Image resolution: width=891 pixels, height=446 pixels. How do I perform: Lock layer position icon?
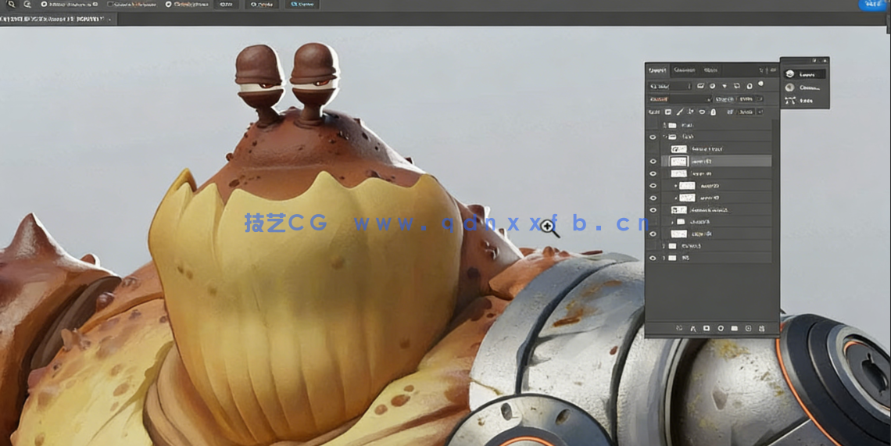click(x=691, y=112)
